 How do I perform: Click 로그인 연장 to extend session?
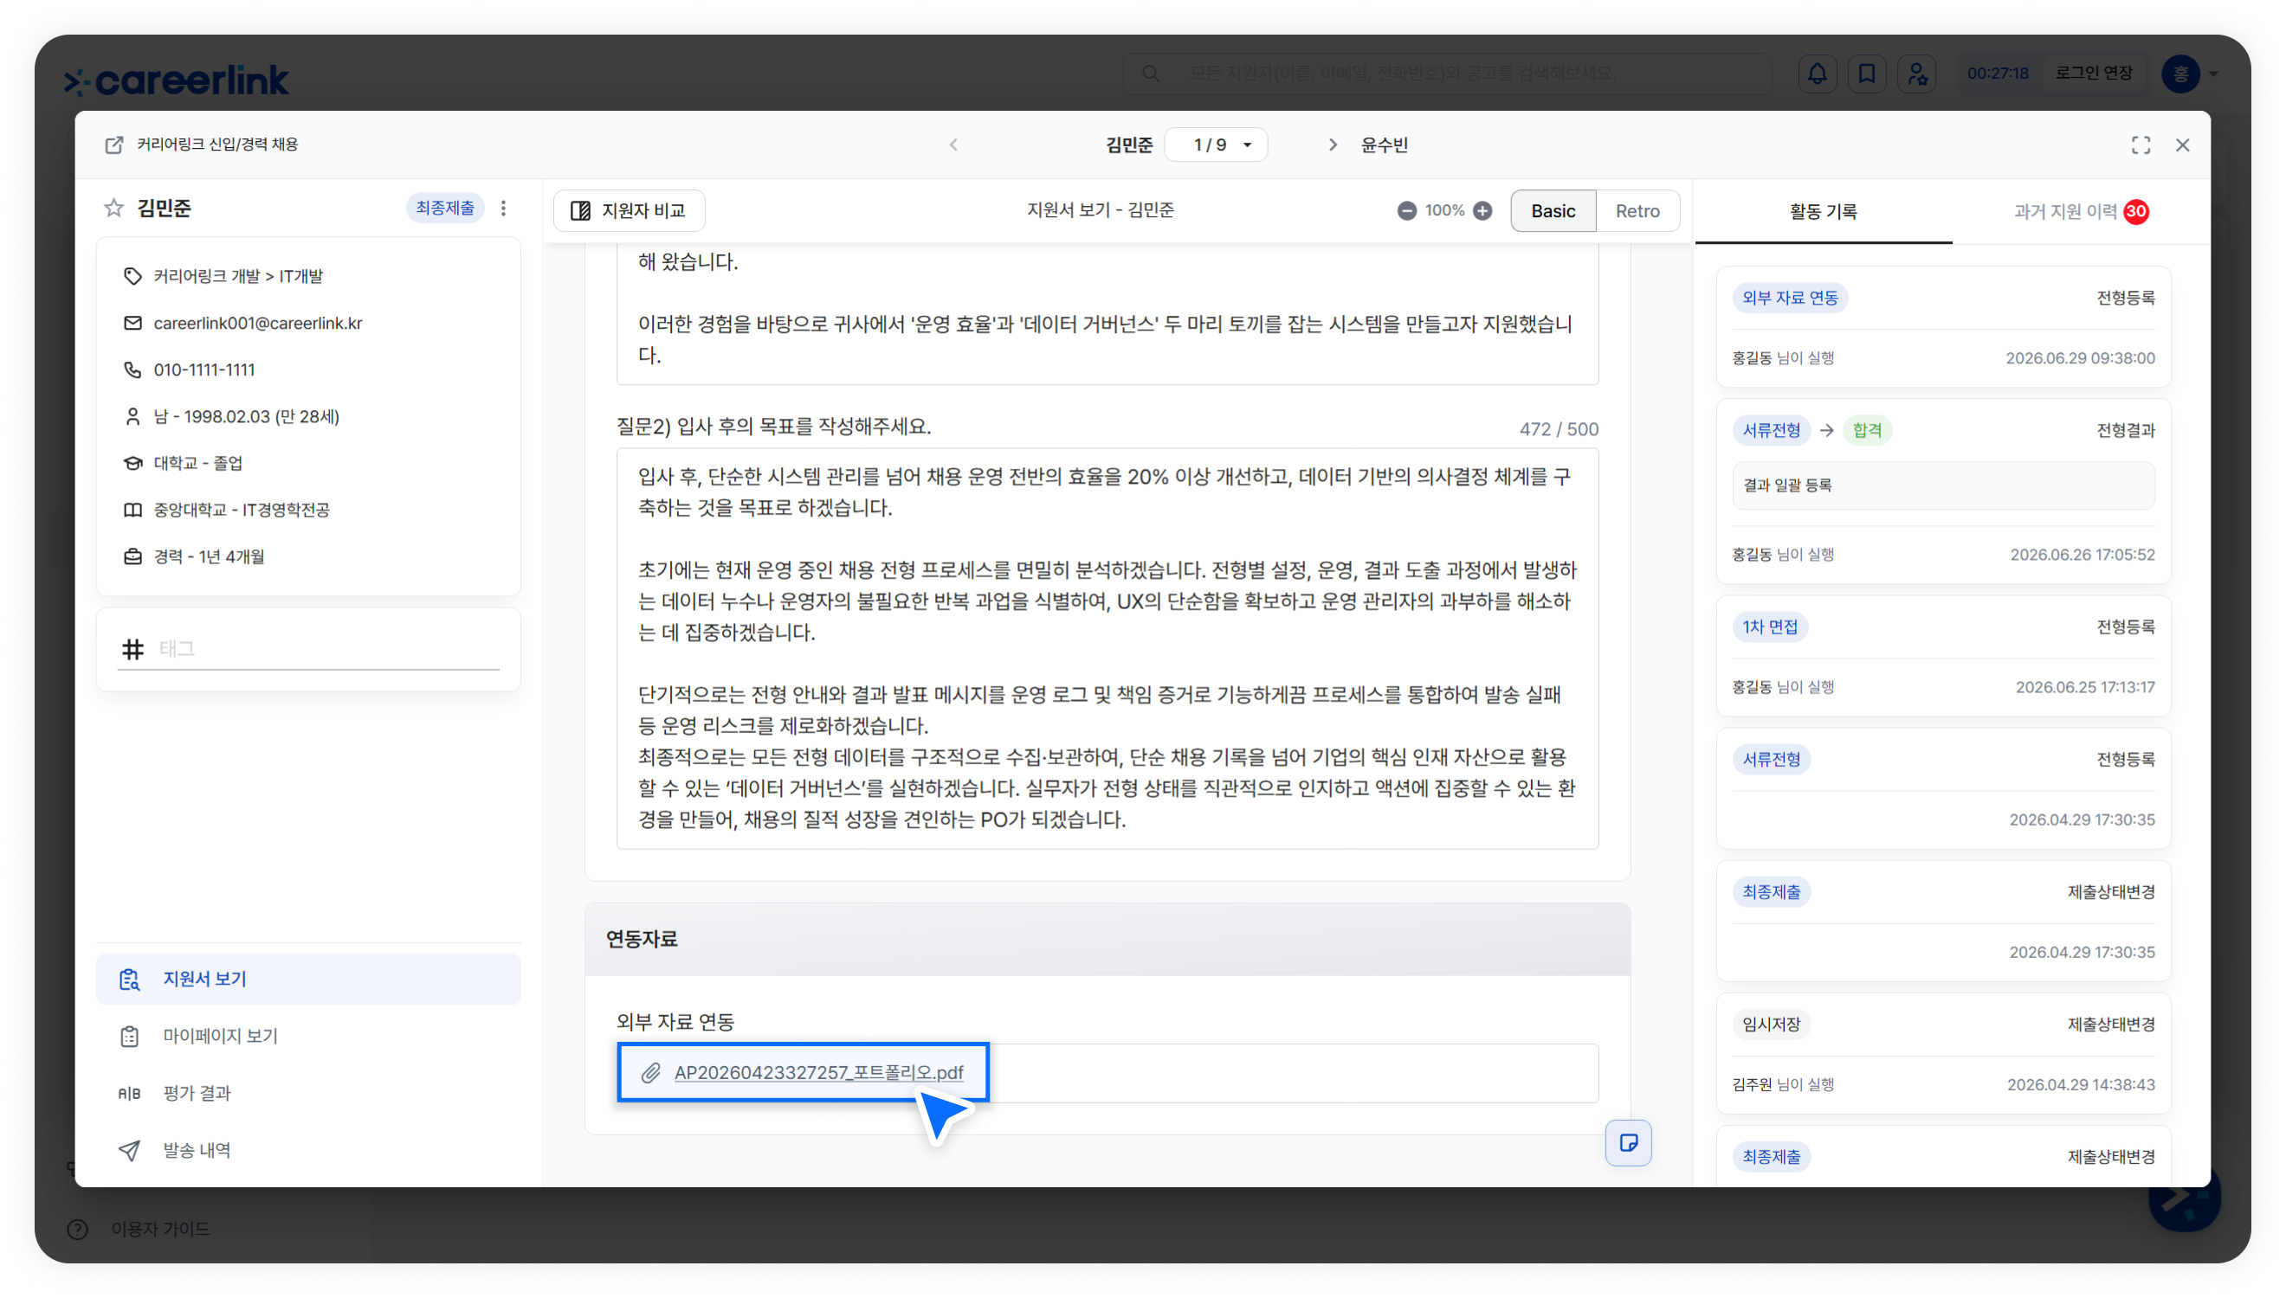[x=2094, y=73]
